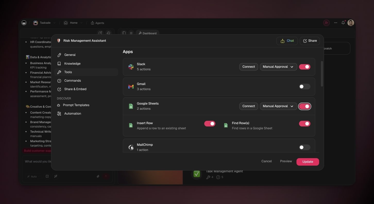The image size is (374, 204).
Task: Open the three-dot more options menu
Action: [x=335, y=23]
